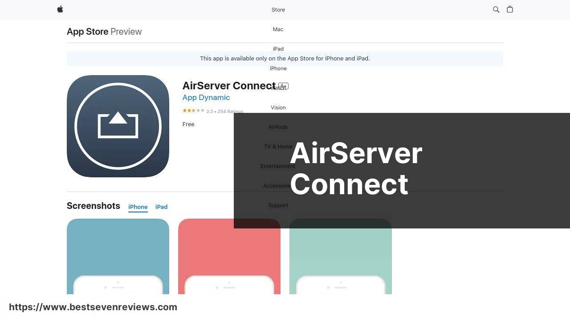Click the Preview label text
This screenshot has height=320, width=570.
[126, 32]
